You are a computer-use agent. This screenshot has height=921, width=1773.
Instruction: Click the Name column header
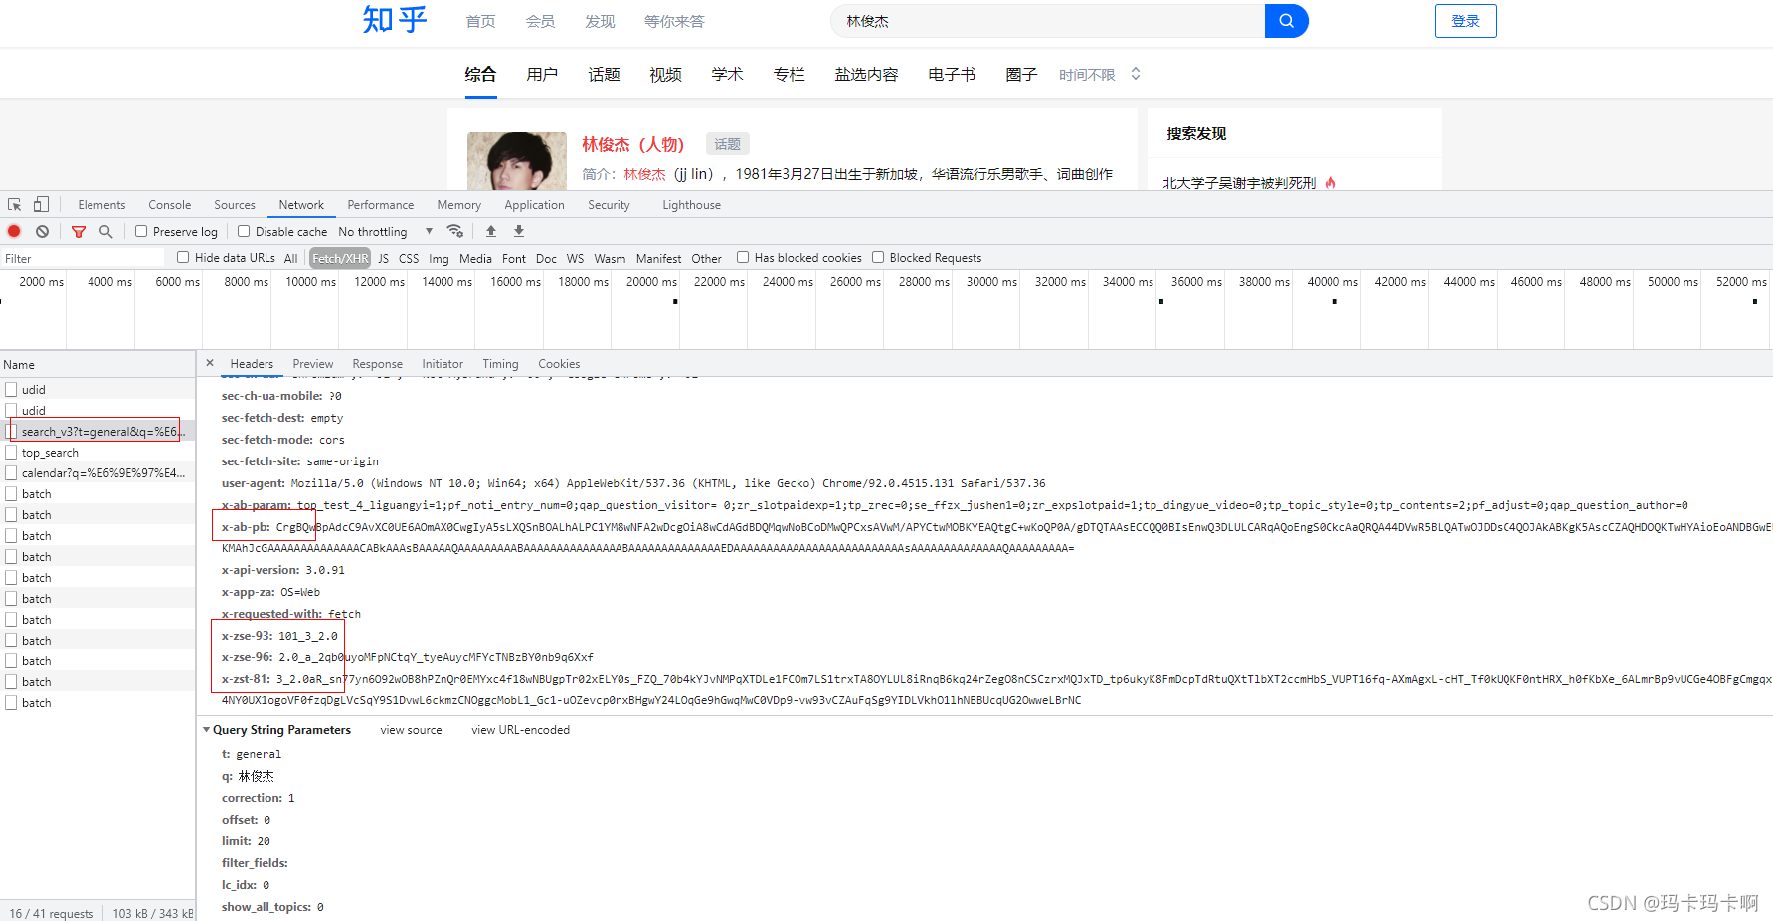(97, 364)
